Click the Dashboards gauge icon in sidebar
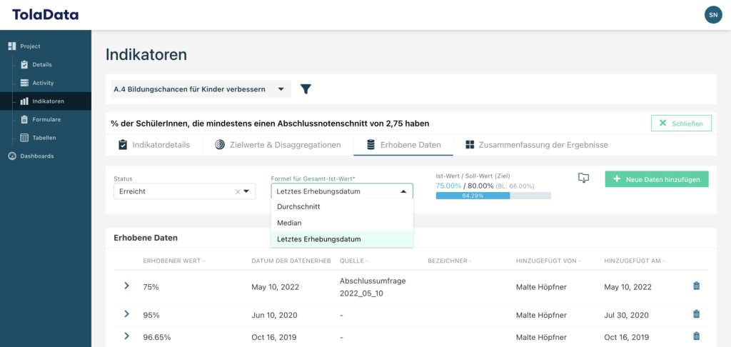 (x=12, y=156)
